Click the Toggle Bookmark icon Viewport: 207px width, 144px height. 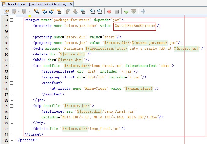click(x=83, y=11)
